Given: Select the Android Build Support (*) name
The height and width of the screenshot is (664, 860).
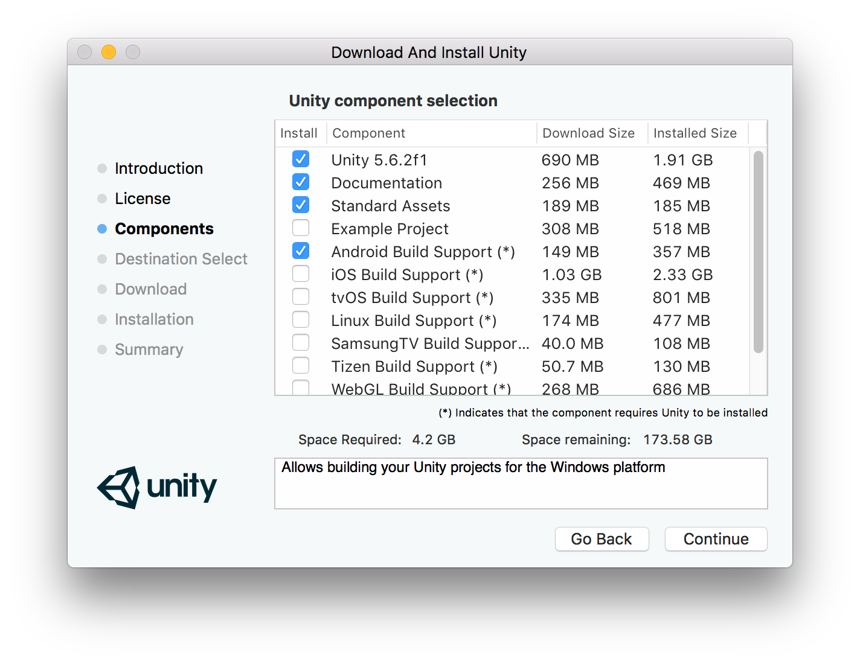Looking at the screenshot, I should (423, 252).
